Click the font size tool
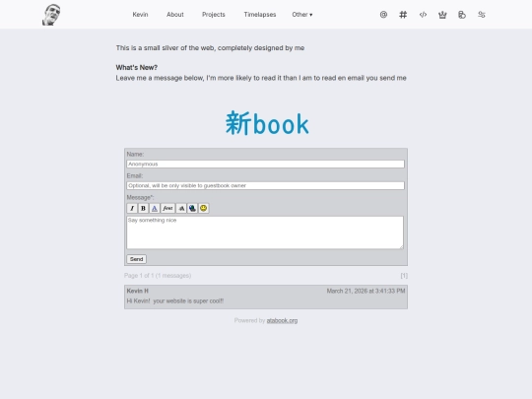 point(181,208)
